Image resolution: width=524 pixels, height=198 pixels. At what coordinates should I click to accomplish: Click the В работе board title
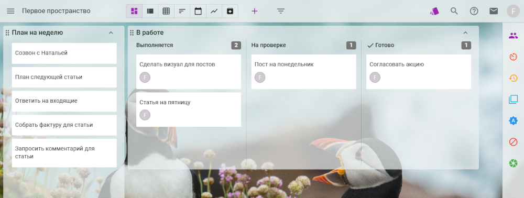point(150,32)
